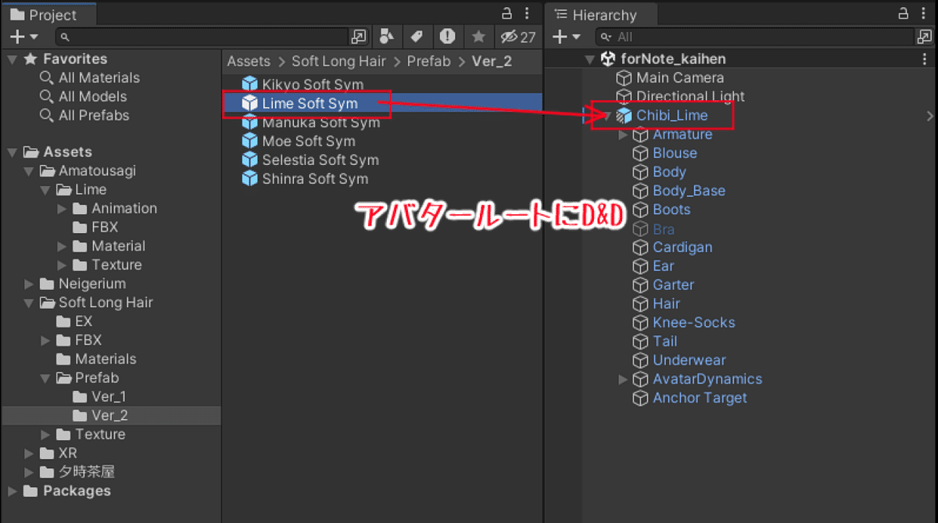Image resolution: width=938 pixels, height=523 pixels.
Task: Select the disabled Bra object icon
Action: coord(640,229)
